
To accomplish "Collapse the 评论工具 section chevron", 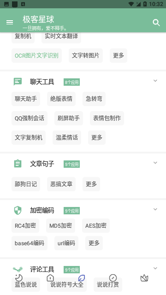I will point(155,268).
